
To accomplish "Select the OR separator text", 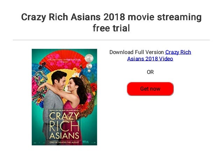I will [x=150, y=72].
